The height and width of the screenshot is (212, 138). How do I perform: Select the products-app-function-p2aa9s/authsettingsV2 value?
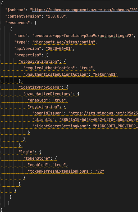[x=83, y=36]
